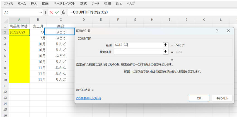Click 検索条件 range selector arrow icon
Screen dimensions: 237x117
(166, 52)
